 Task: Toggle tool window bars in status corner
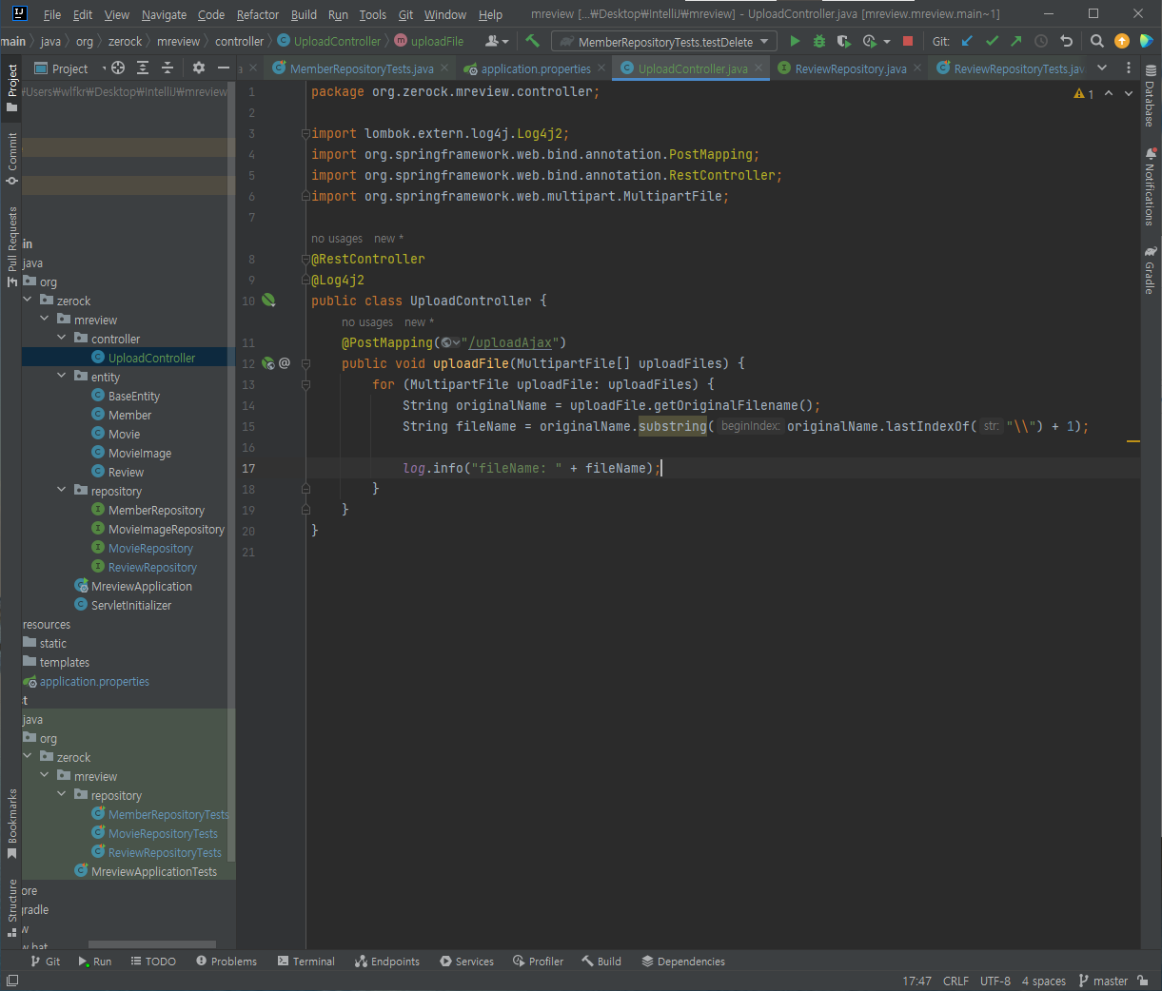[x=12, y=981]
